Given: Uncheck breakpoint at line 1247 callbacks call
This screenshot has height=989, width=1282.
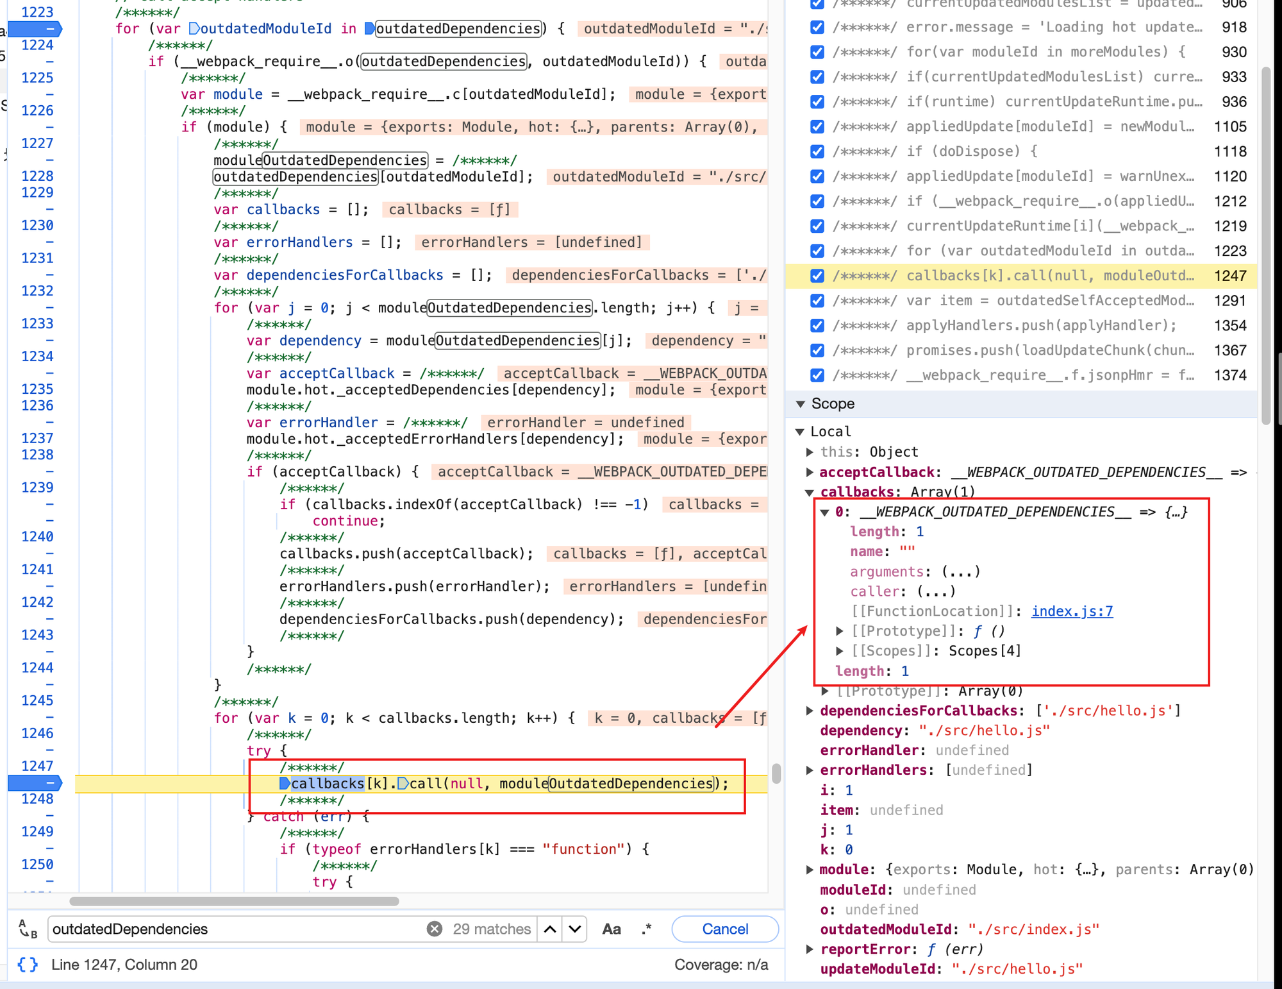Looking at the screenshot, I should point(817,276).
